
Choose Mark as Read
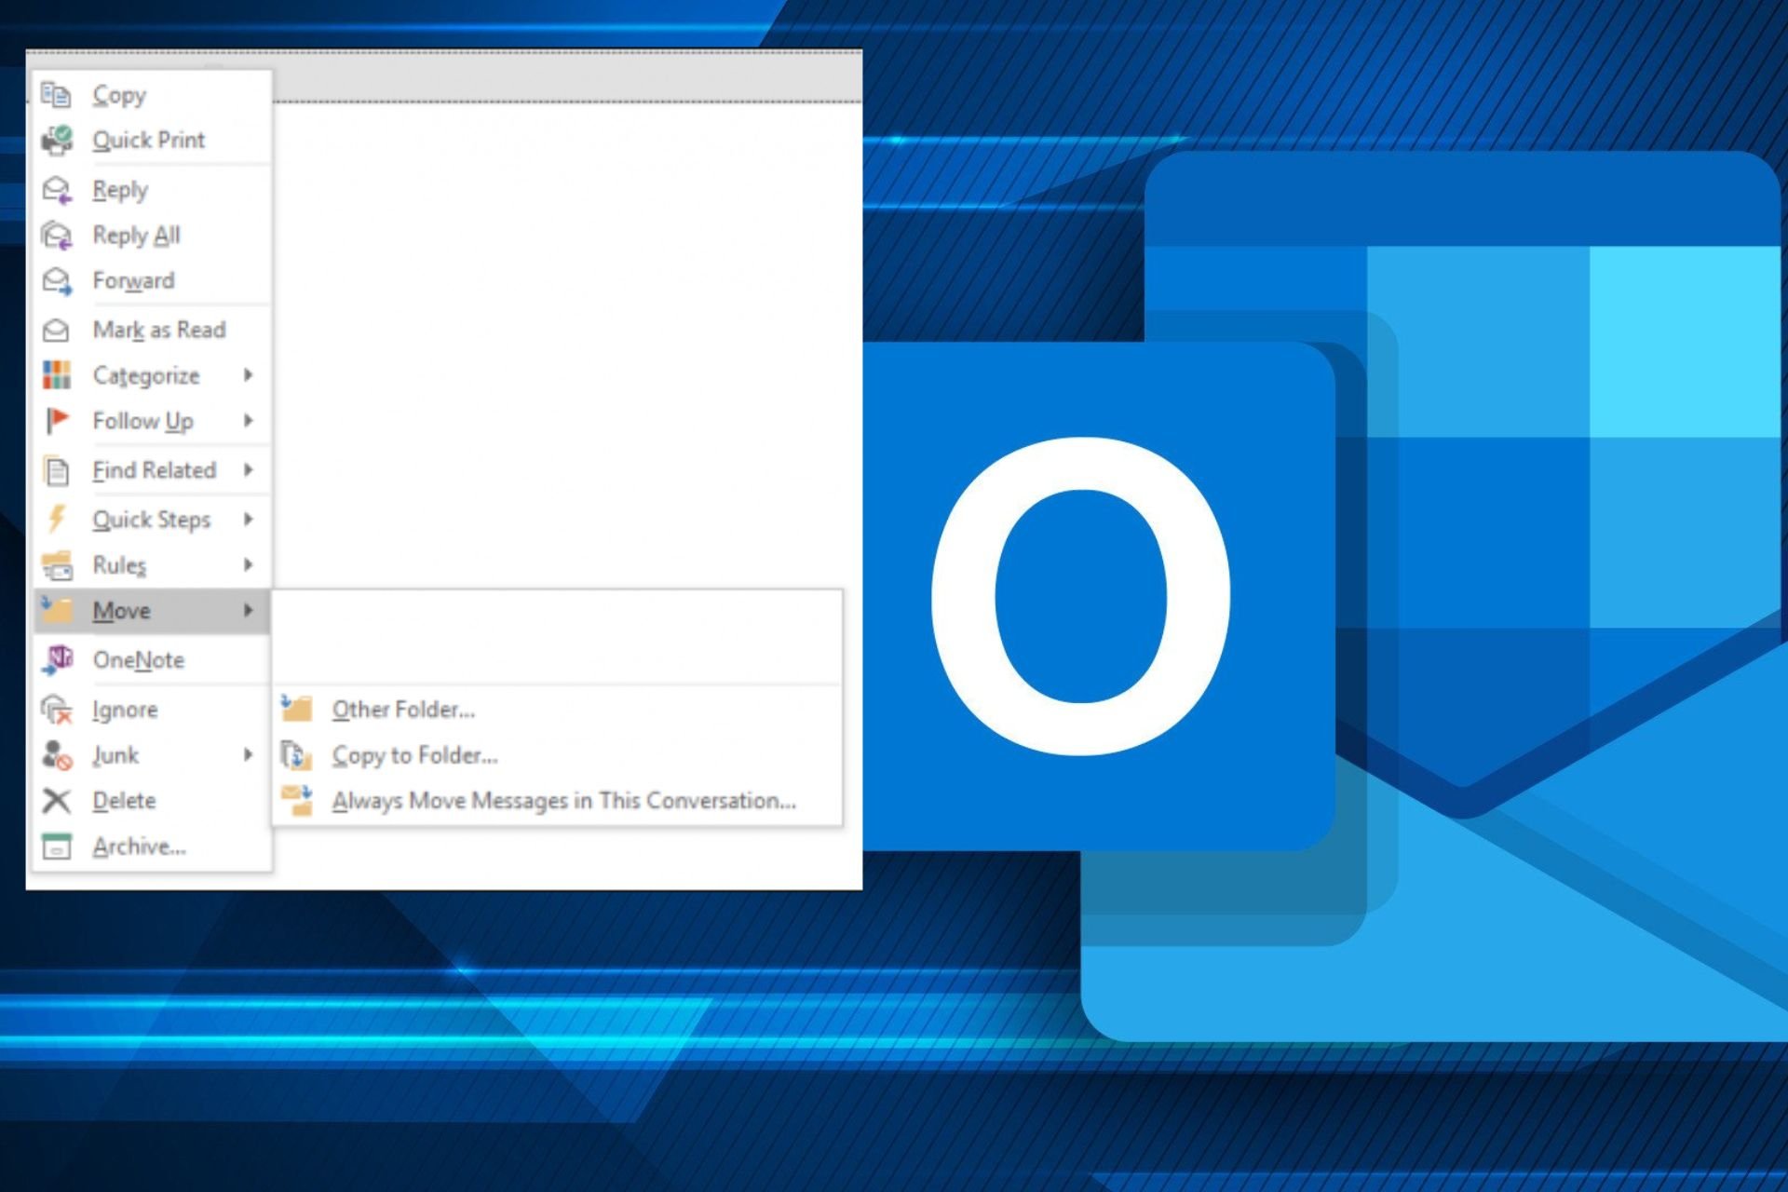[x=152, y=330]
